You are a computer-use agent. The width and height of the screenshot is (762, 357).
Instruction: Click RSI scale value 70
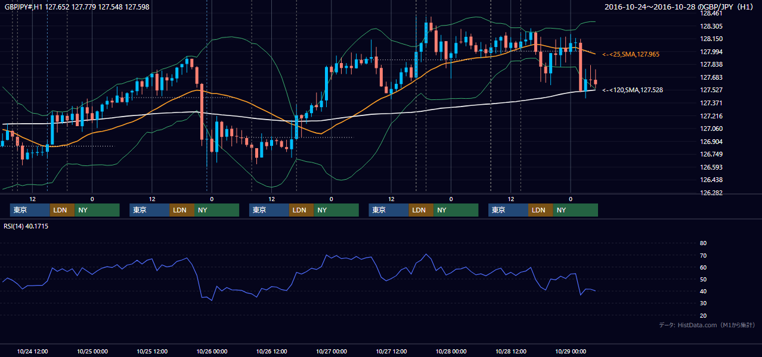coord(703,255)
